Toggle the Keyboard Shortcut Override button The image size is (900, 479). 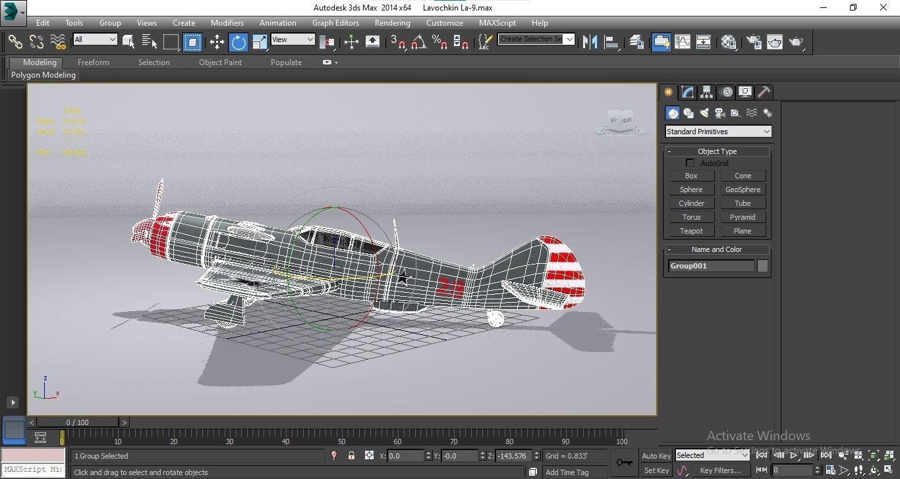coord(372,42)
